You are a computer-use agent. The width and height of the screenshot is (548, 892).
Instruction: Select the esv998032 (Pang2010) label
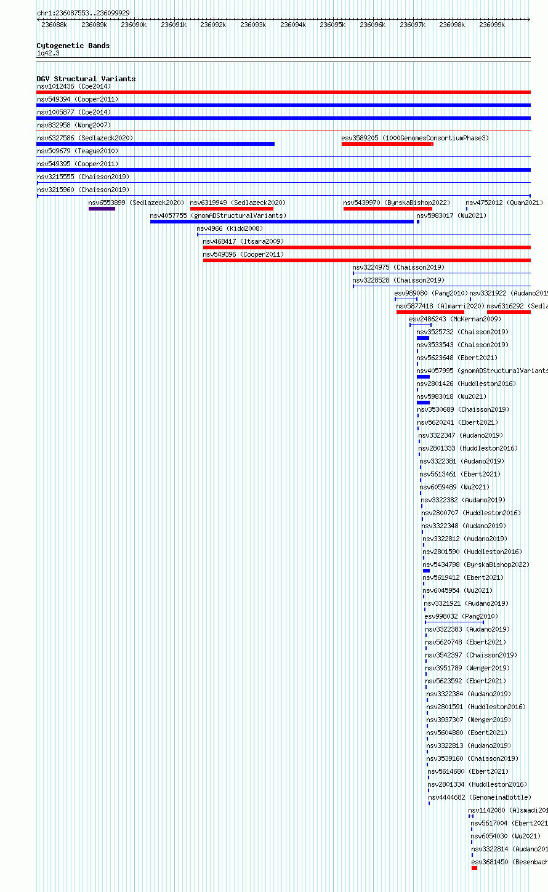pyautogui.click(x=462, y=616)
